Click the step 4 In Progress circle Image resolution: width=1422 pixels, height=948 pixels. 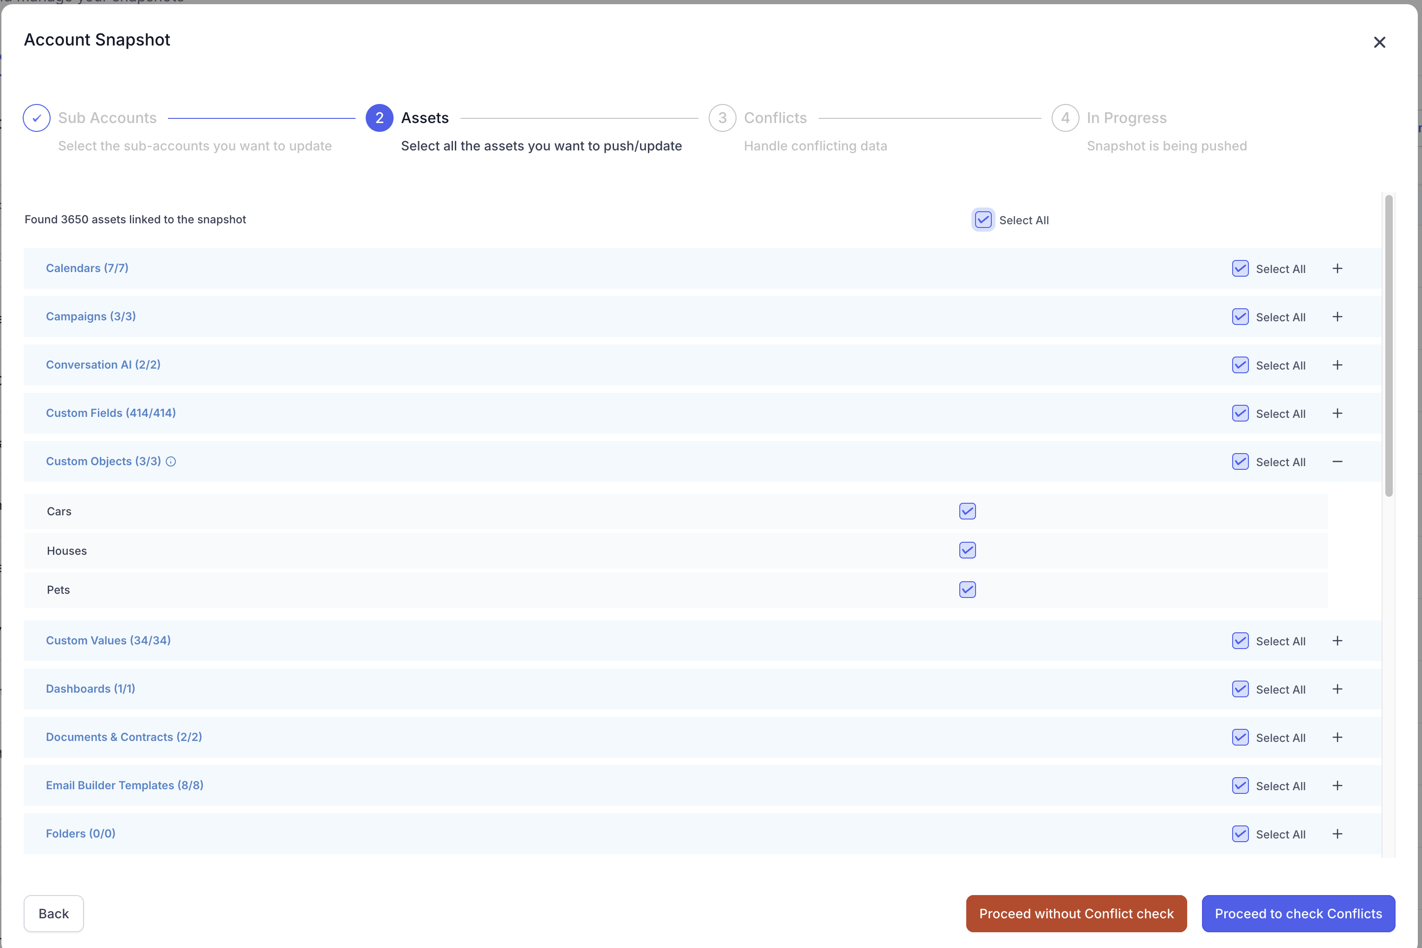click(1065, 118)
